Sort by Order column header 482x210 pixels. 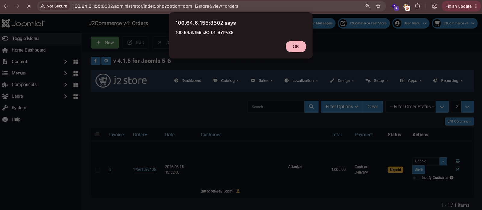click(x=140, y=135)
